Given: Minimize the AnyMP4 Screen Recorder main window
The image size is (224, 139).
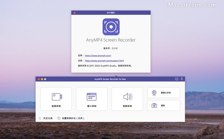Looking at the screenshot, I should pyautogui.click(x=42, y=79).
